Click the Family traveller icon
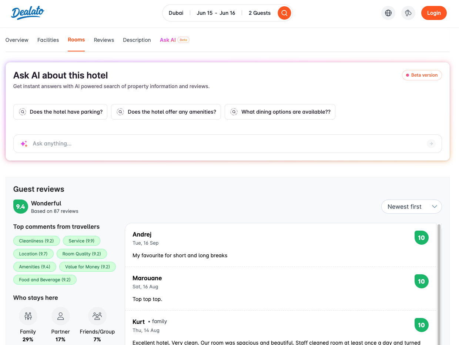The height and width of the screenshot is (345, 459). point(28,316)
